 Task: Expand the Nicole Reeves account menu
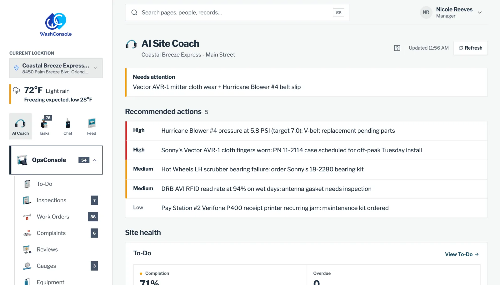point(480,12)
